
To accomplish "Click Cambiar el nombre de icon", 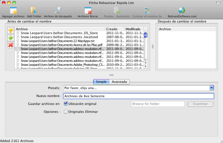I will (x=147, y=11).
